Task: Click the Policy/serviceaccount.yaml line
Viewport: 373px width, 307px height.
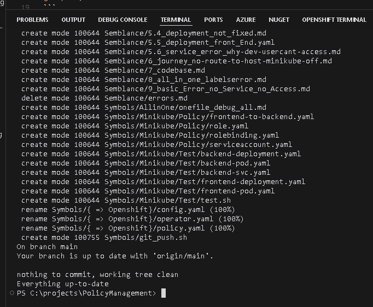Action: click(x=156, y=144)
